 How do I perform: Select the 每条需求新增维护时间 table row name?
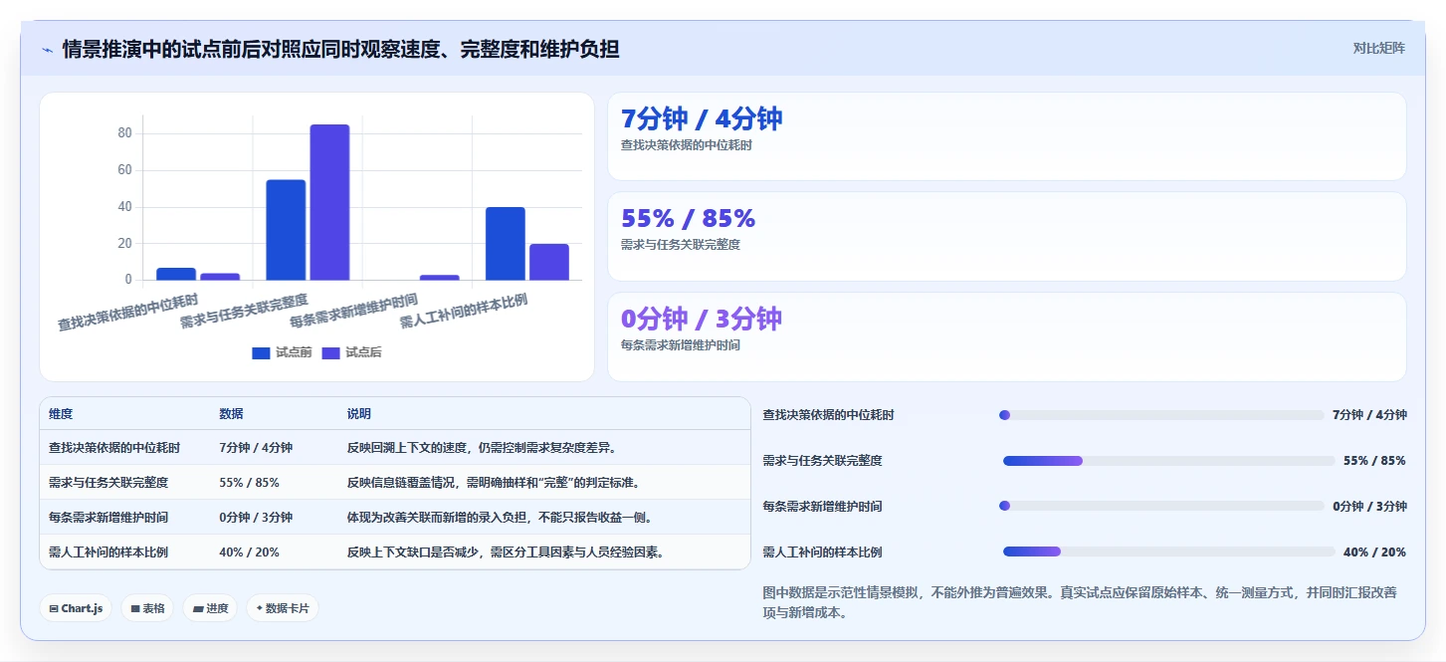(108, 518)
